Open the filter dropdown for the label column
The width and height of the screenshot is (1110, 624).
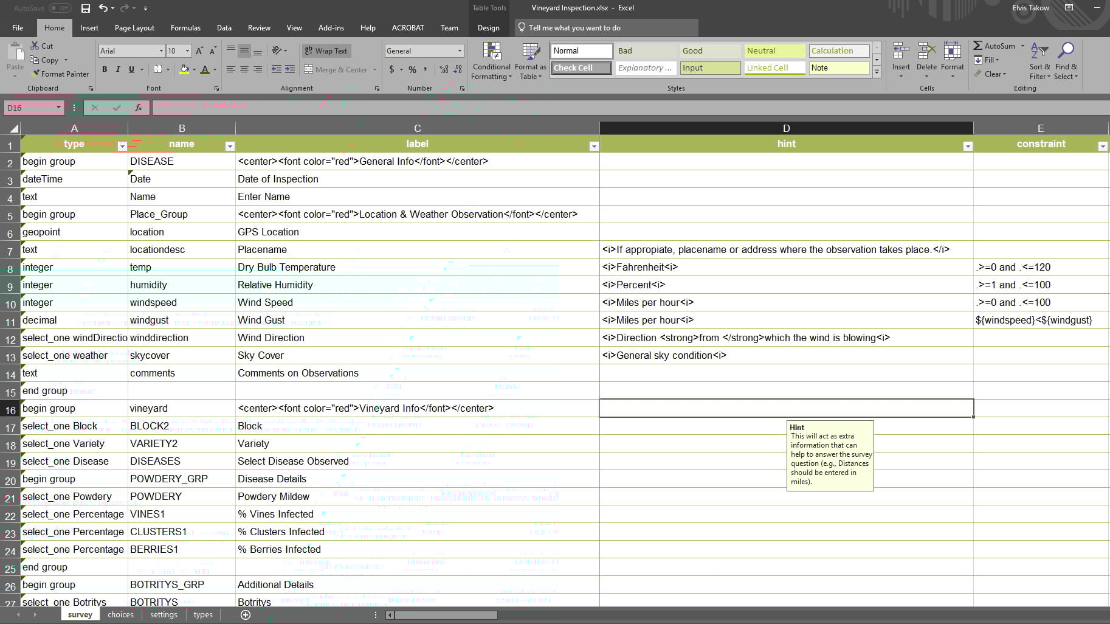pos(594,146)
